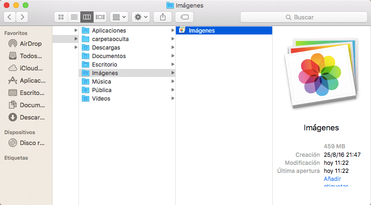The width and height of the screenshot is (371, 205).
Task: Click the Añadir etiquetas link
Action: click(x=336, y=182)
